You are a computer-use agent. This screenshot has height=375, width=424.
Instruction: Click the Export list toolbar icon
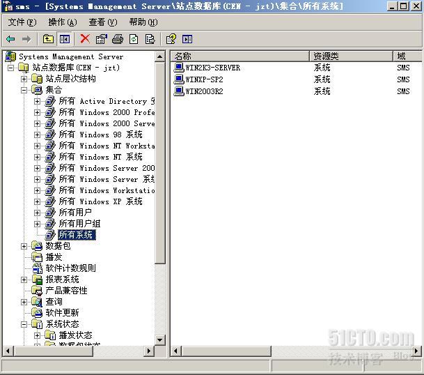pyautogui.click(x=150, y=39)
